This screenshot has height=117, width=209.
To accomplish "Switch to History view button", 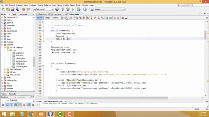I will click(x=55, y=18).
